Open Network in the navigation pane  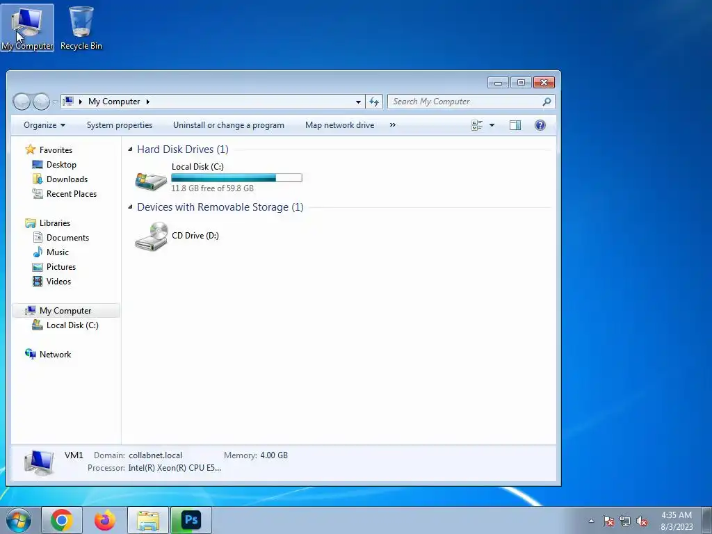click(55, 354)
